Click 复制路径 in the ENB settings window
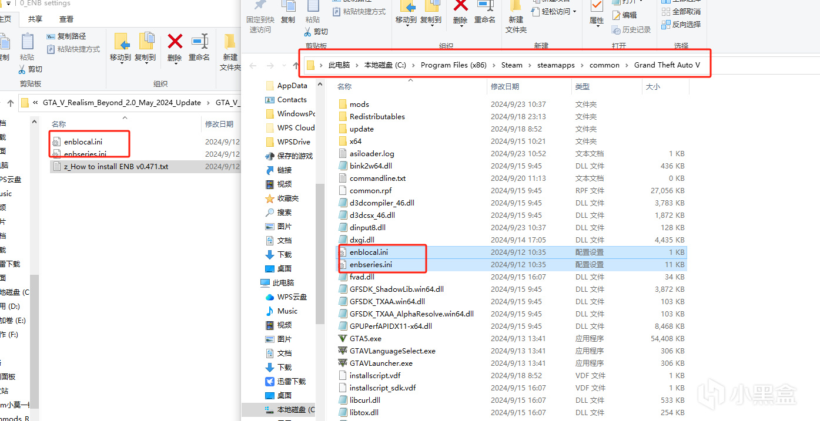 (66, 36)
